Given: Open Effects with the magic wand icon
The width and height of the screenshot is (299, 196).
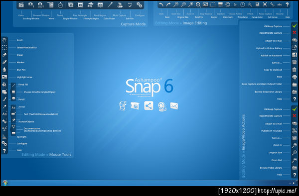Looking at the screenshot, I should tap(250, 4).
